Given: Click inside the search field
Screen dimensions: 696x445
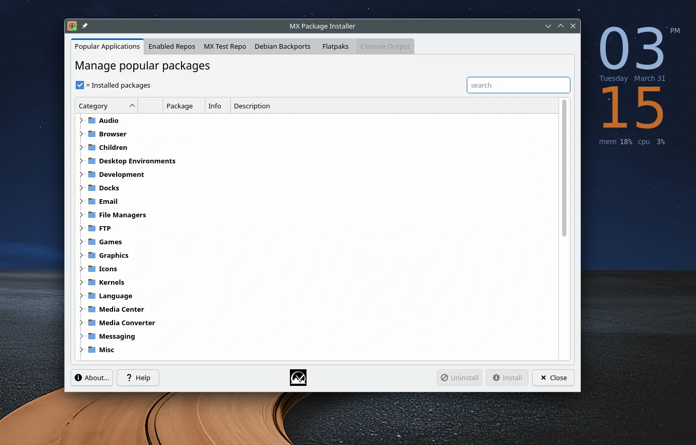Looking at the screenshot, I should pyautogui.click(x=518, y=85).
